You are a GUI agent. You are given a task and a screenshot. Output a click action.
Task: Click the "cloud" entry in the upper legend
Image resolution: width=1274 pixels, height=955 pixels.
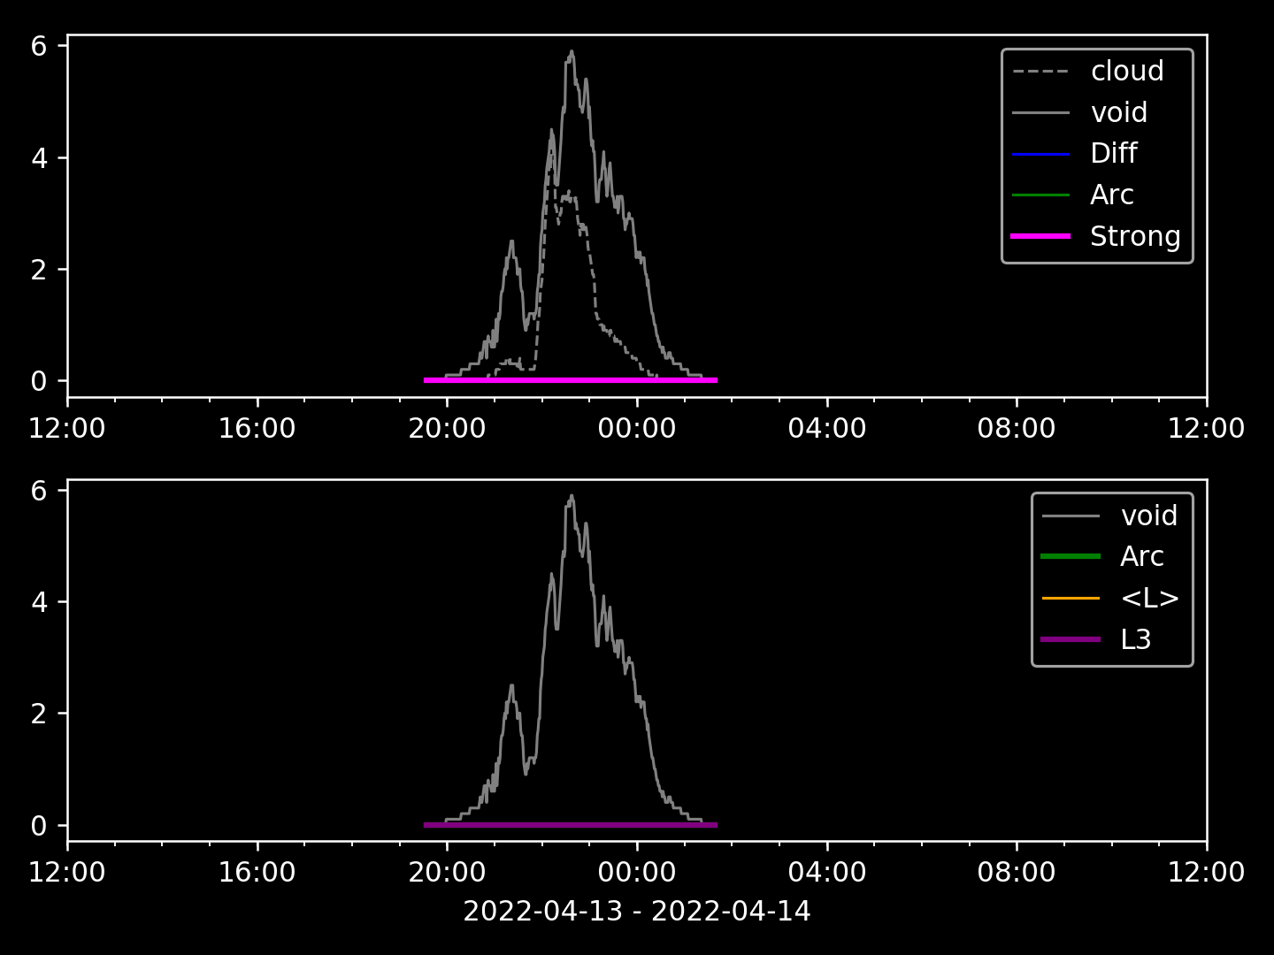[x=1126, y=71]
